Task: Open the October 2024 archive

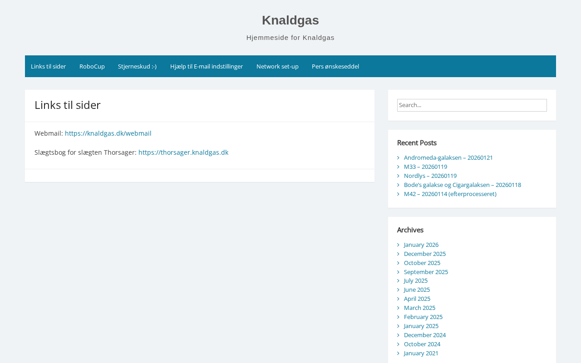Action: (422, 344)
